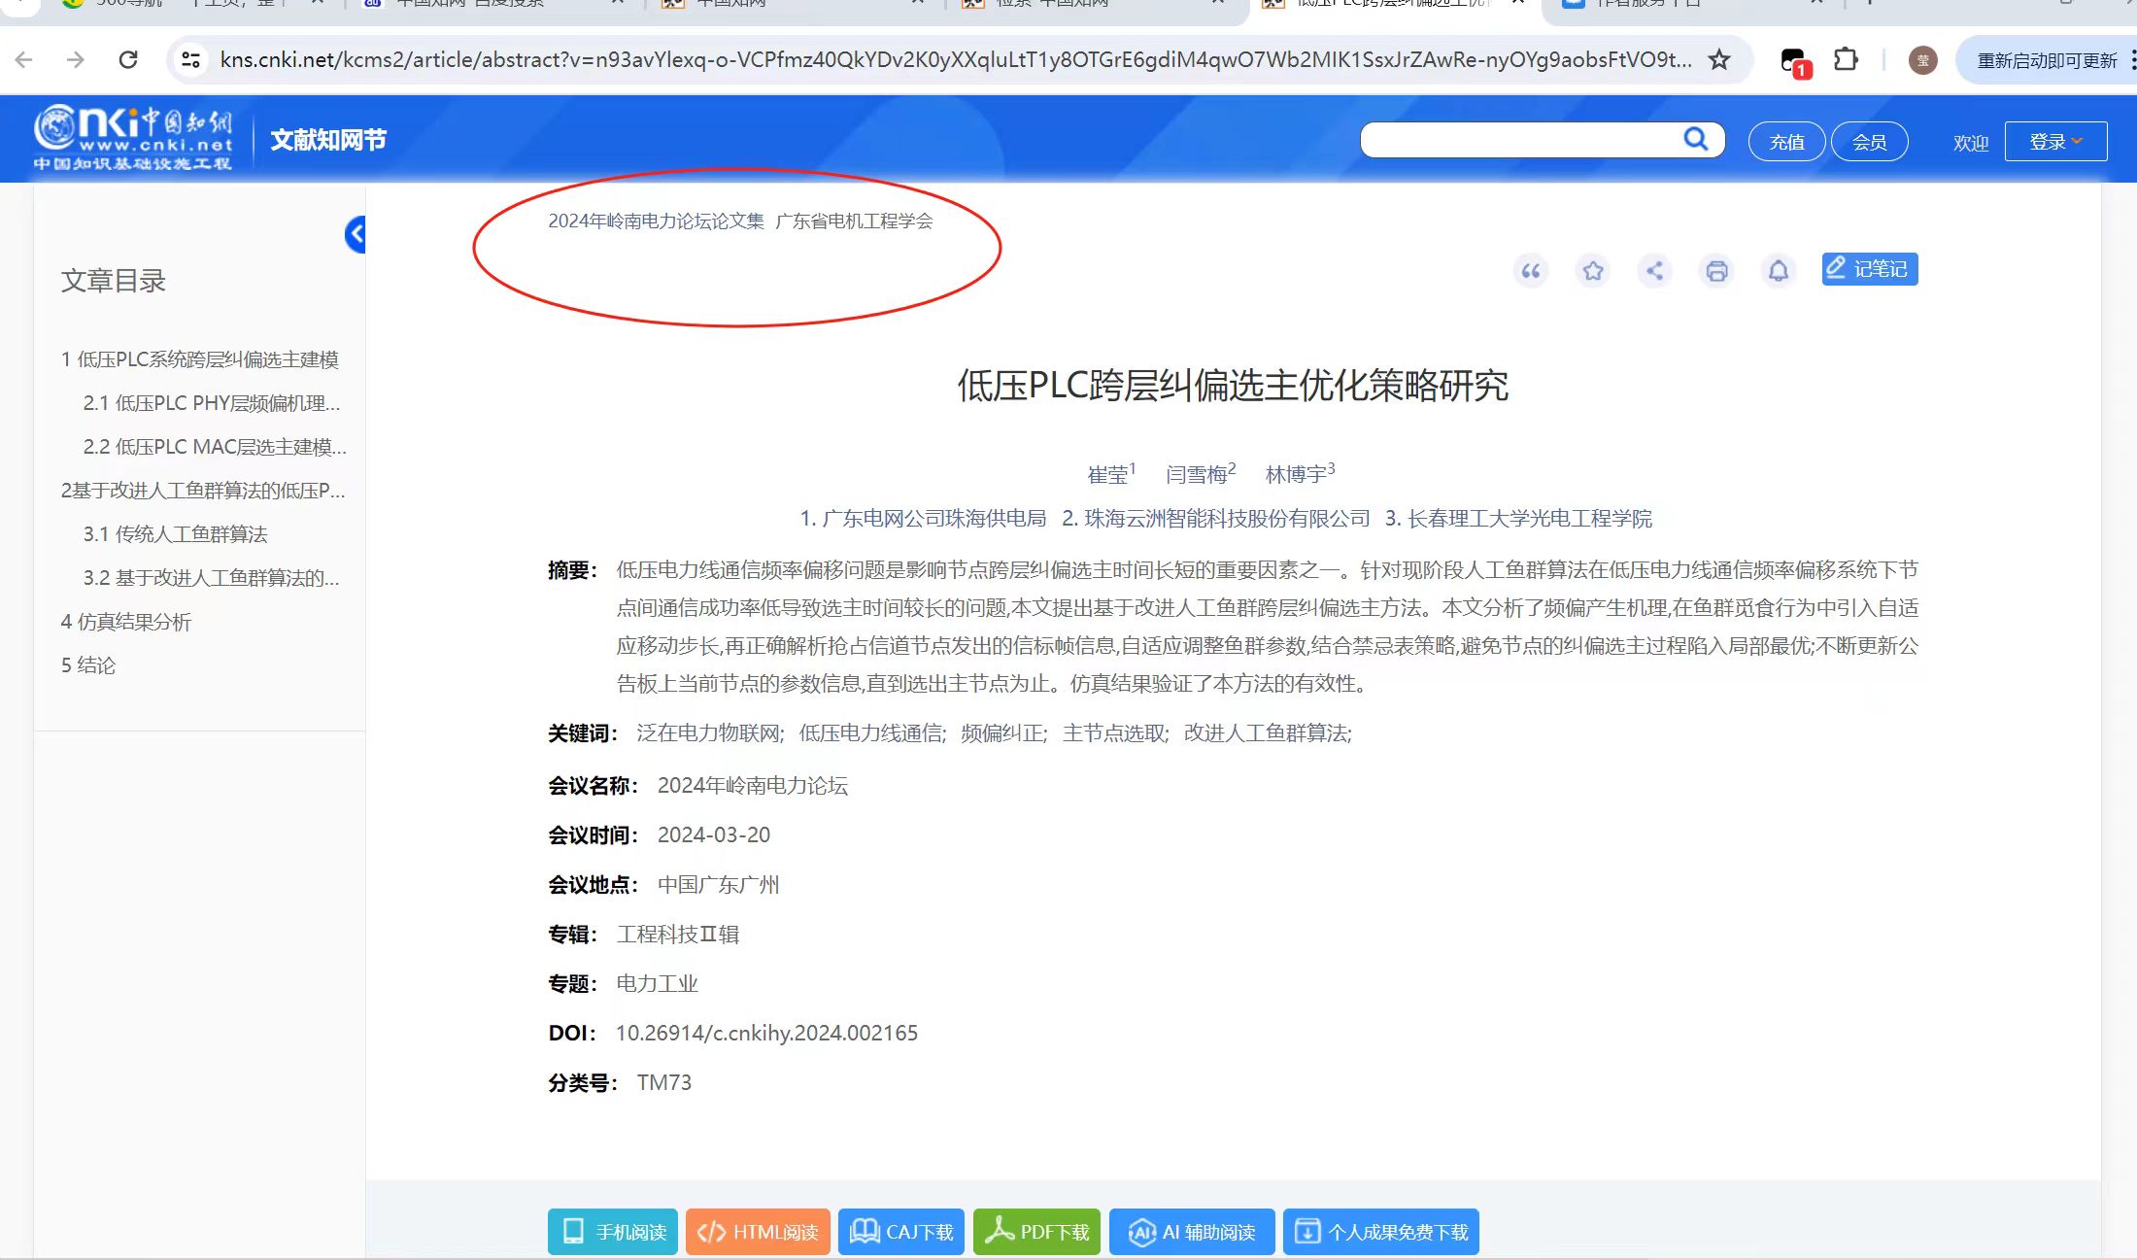Click the PDF下载 button

coord(1036,1232)
